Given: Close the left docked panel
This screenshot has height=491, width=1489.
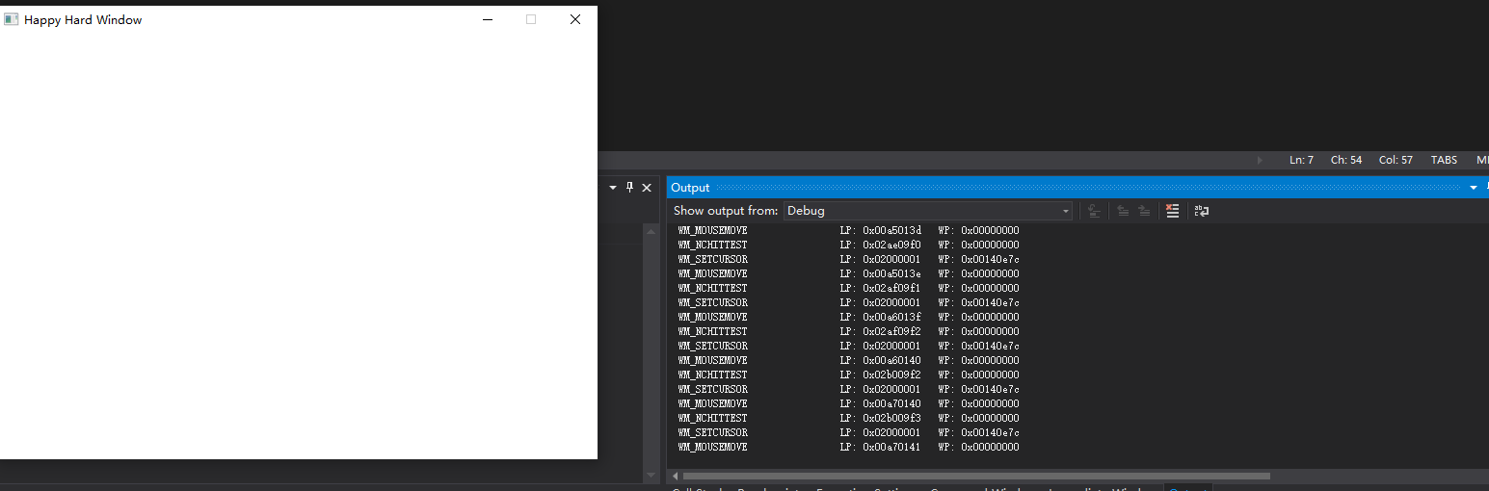Looking at the screenshot, I should [x=647, y=188].
